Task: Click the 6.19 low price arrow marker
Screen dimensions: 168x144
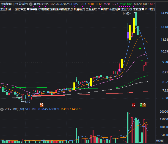Action: 26,102
